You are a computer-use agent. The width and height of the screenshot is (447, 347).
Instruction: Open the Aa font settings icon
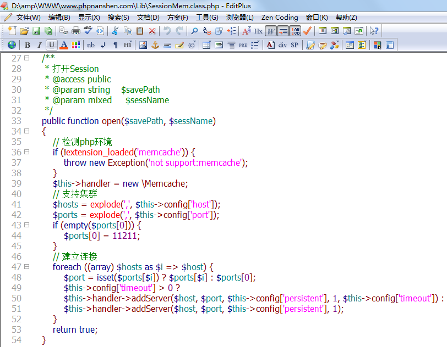pos(246,31)
